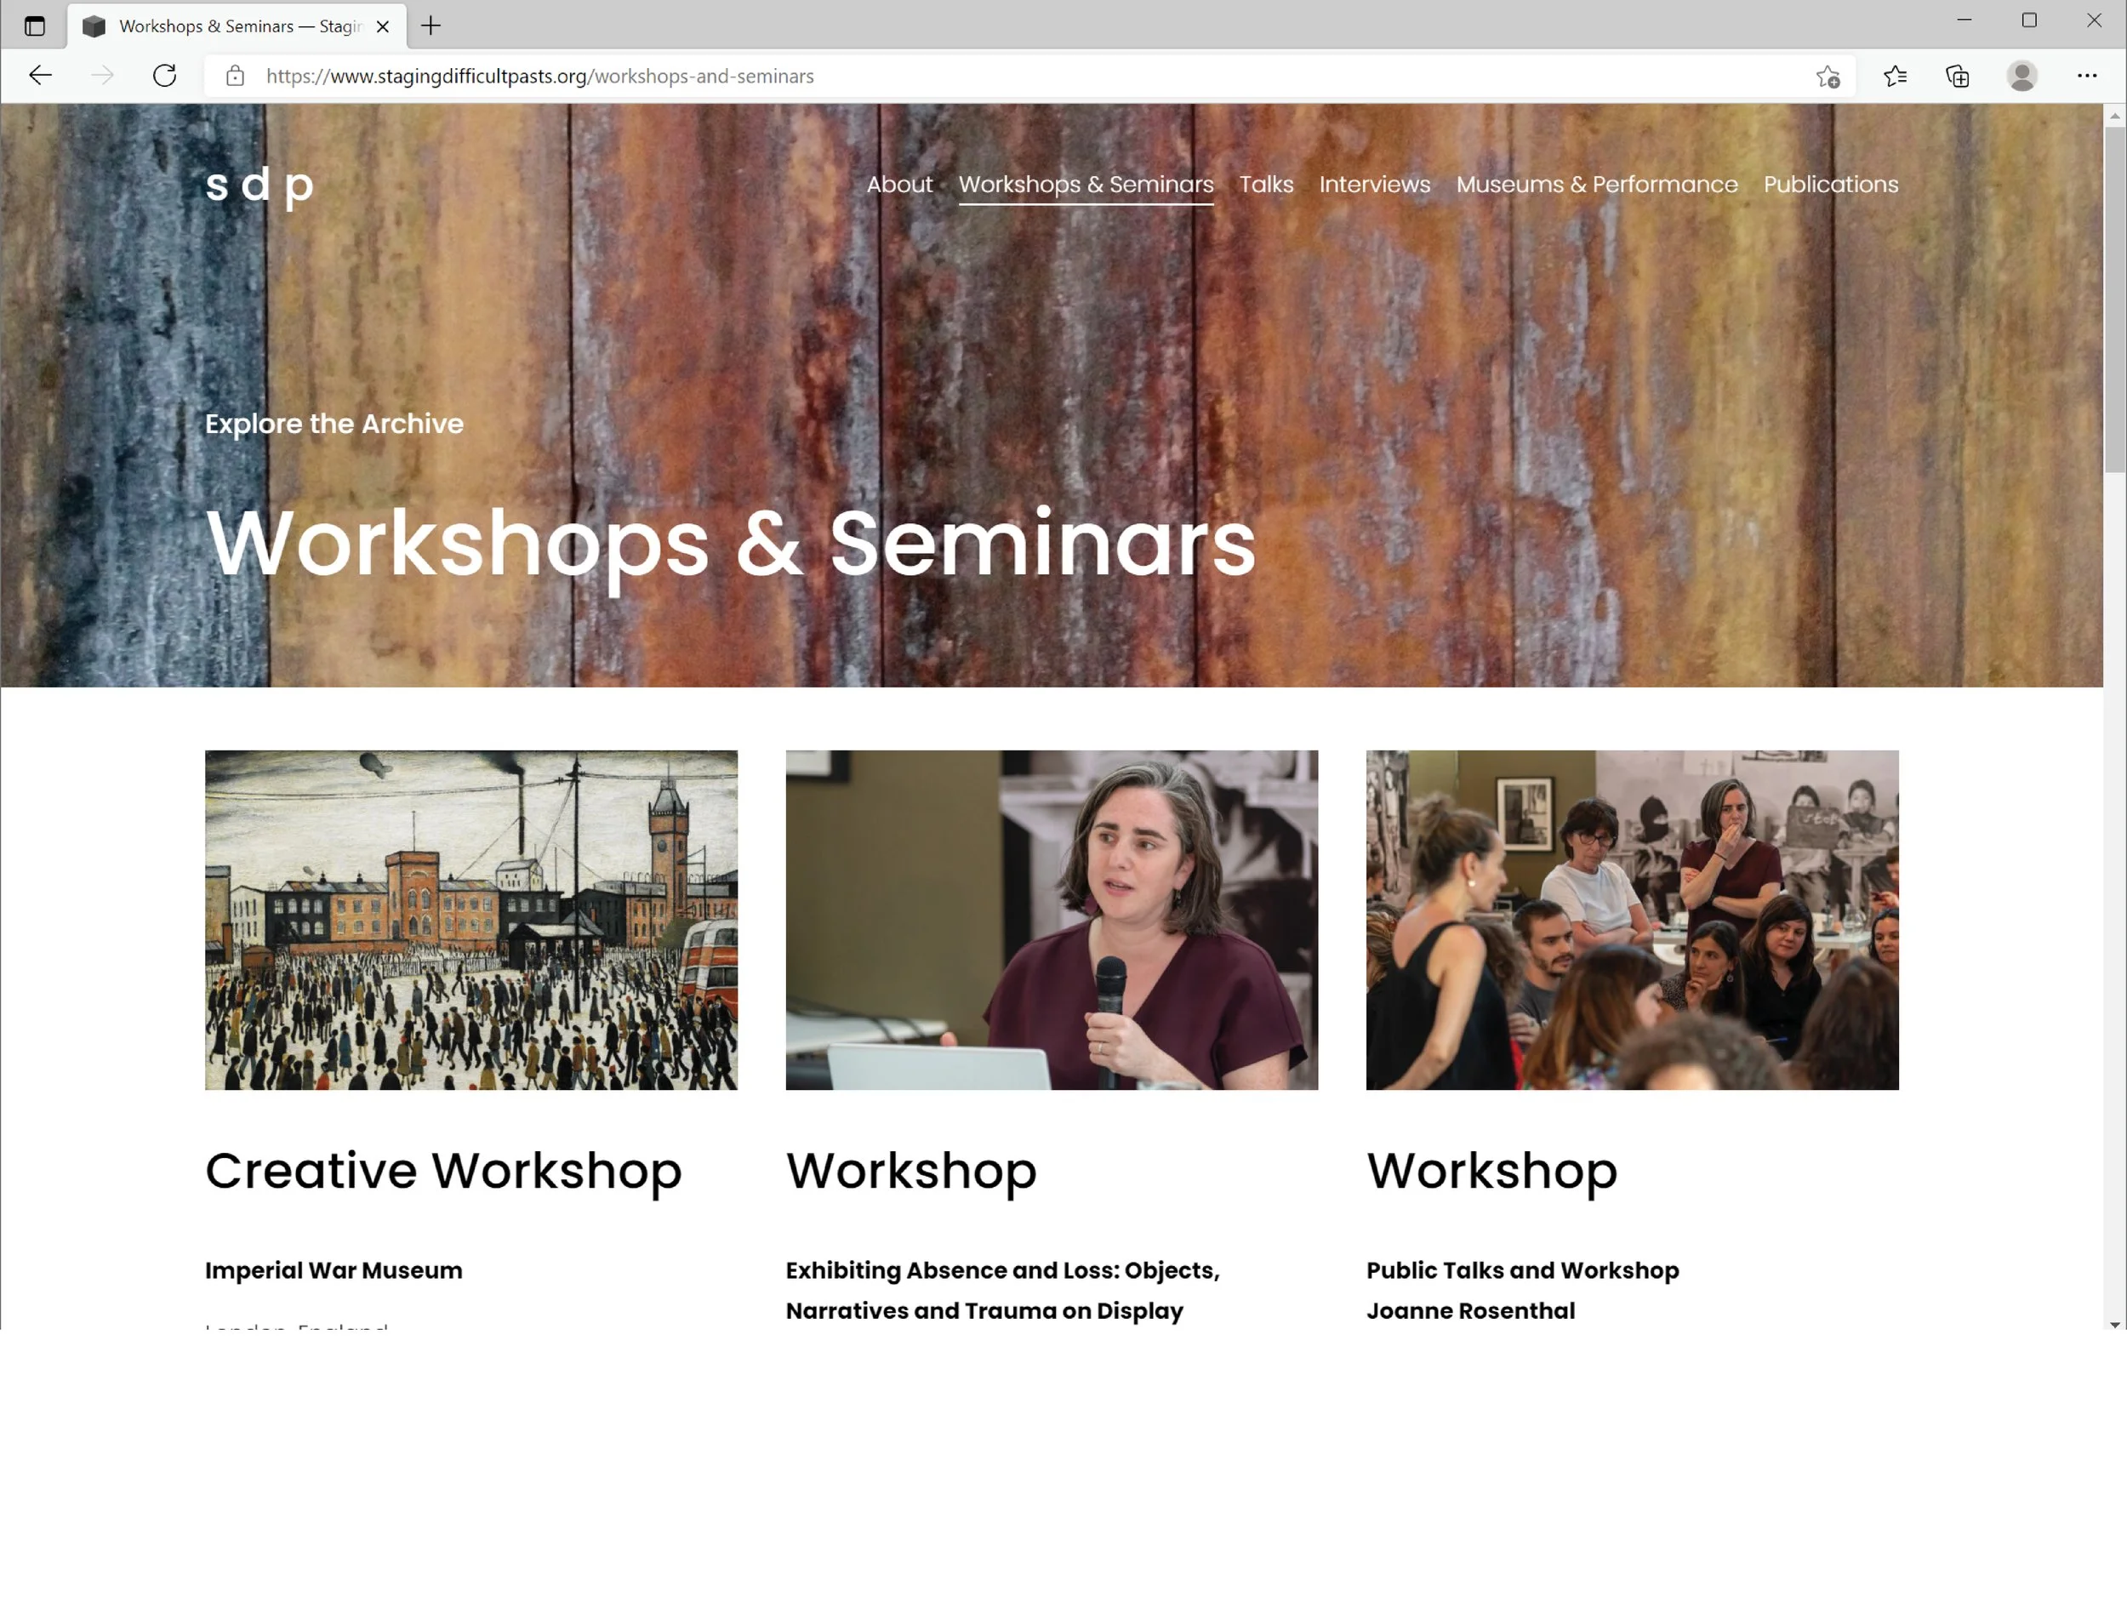Viewport: 2127px width, 1597px height.
Task: Click the user profile avatar icon
Action: coord(2022,76)
